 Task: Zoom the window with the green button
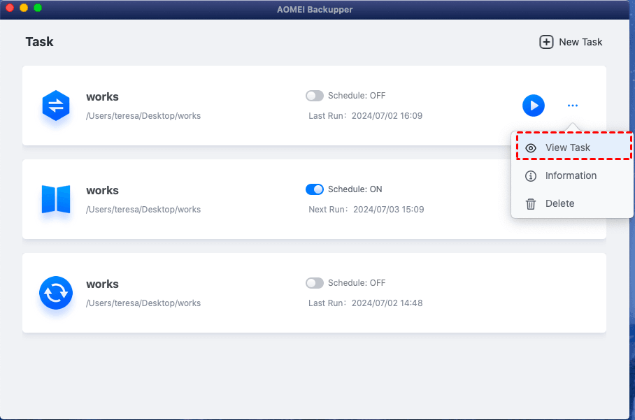[38, 8]
